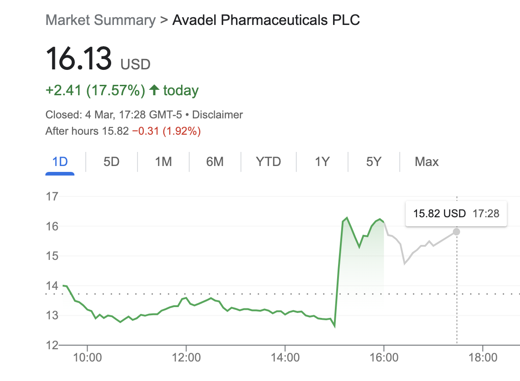This screenshot has height=381, width=520.
Task: Click the 16:00 label on the time axis
Action: point(384,357)
